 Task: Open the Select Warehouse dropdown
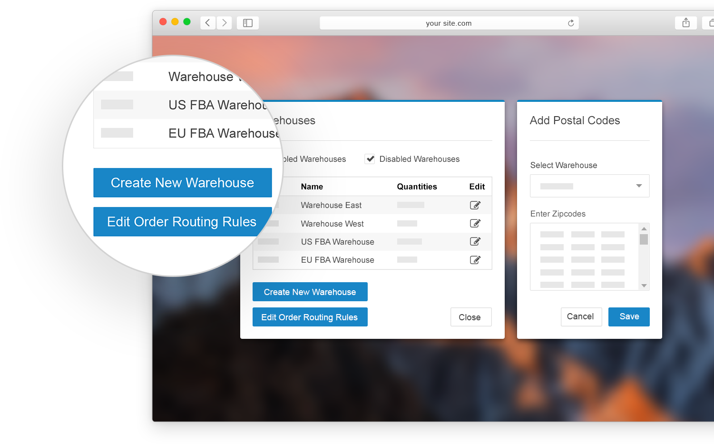pyautogui.click(x=589, y=186)
